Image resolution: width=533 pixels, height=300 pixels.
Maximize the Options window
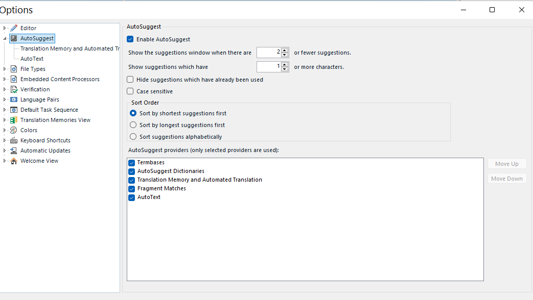coord(492,10)
